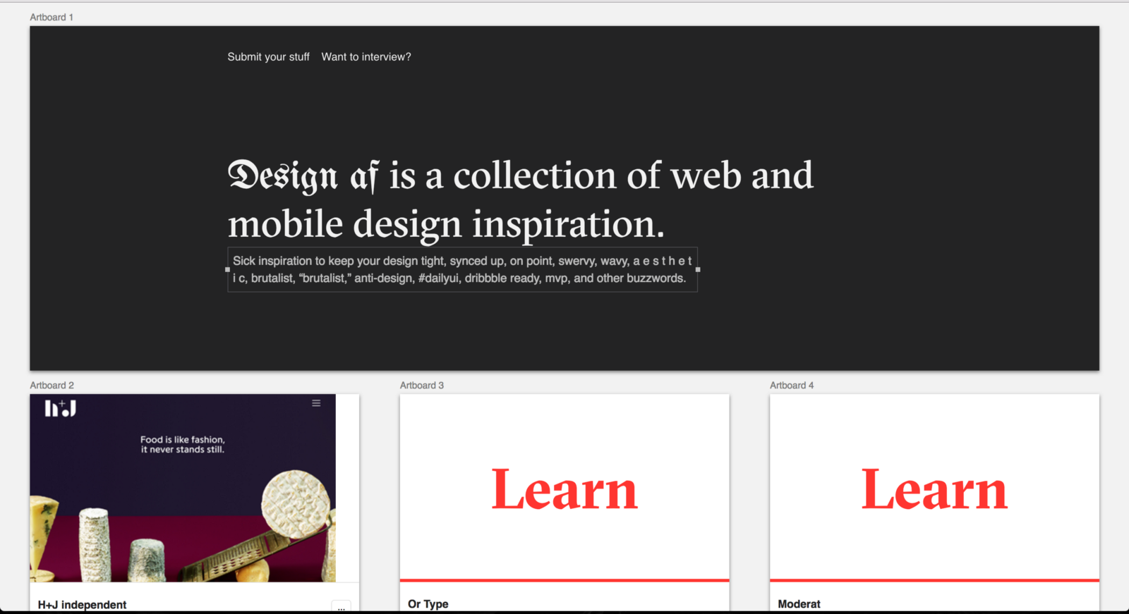This screenshot has width=1129, height=614.
Task: Select the Artboard 4 label
Action: point(792,385)
